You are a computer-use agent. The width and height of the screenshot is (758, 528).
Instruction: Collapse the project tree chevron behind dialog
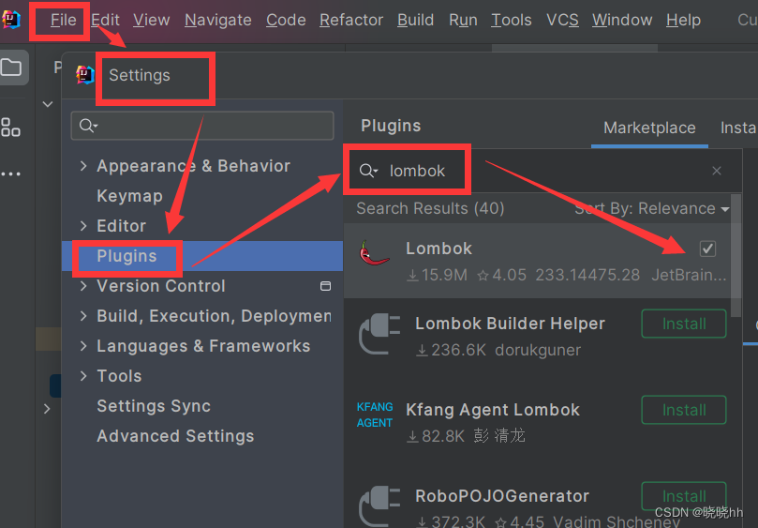tap(48, 104)
